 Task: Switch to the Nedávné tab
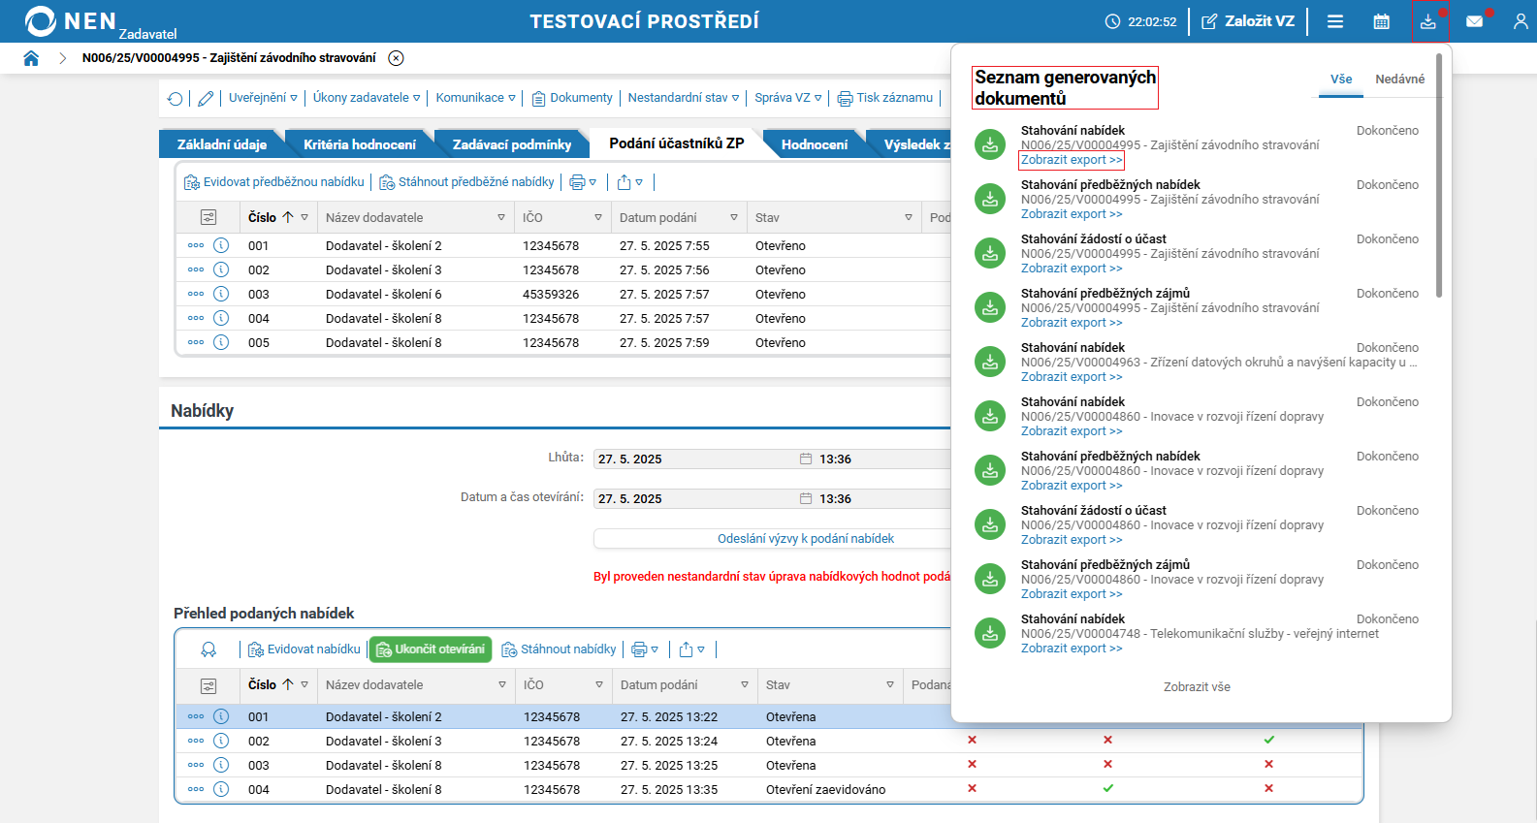pyautogui.click(x=1399, y=79)
